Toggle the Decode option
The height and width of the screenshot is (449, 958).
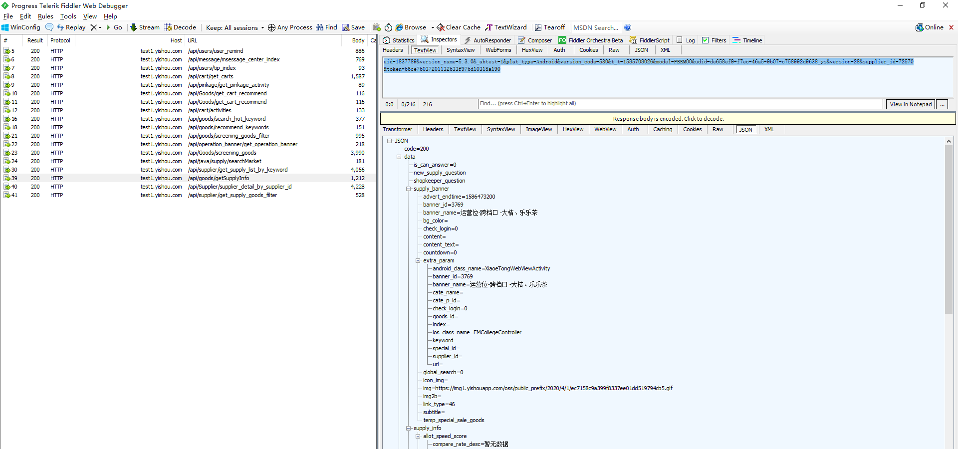(180, 27)
